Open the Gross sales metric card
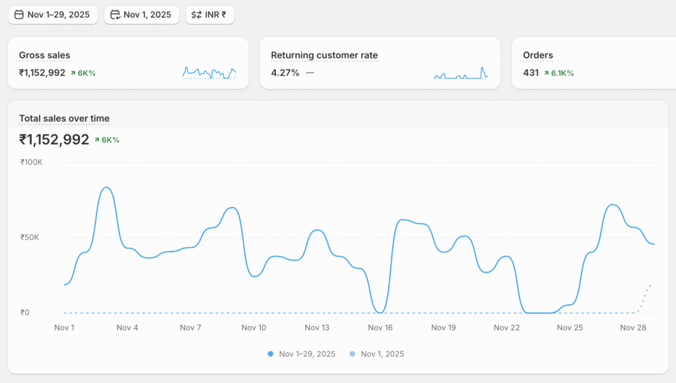The image size is (676, 383). click(128, 63)
